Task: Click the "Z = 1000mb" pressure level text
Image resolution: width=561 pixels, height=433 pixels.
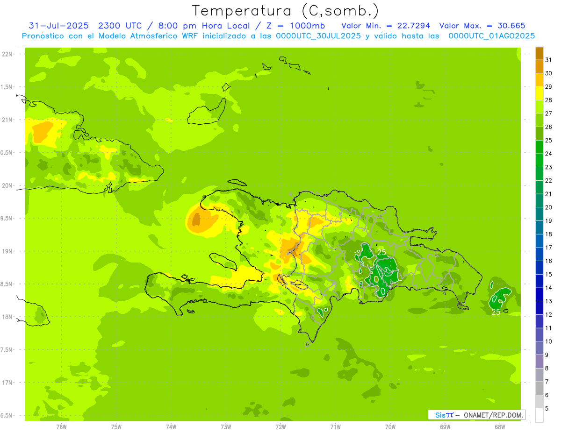Action: pos(294,26)
